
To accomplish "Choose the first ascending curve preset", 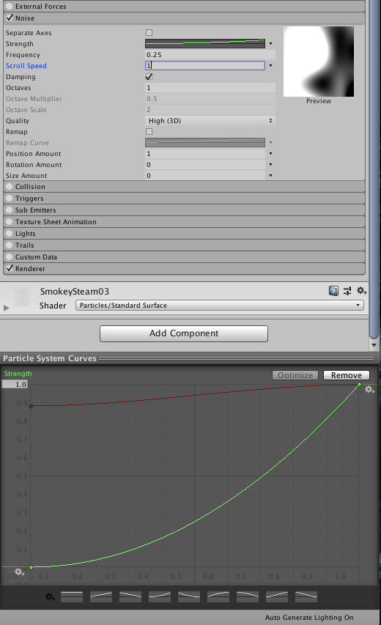I will [101, 596].
